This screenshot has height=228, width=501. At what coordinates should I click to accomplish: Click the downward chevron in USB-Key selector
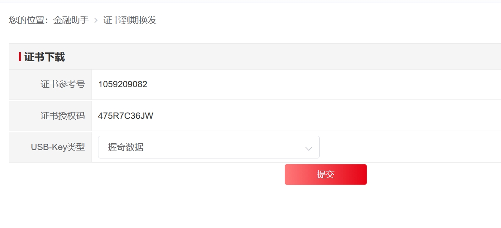pos(309,149)
